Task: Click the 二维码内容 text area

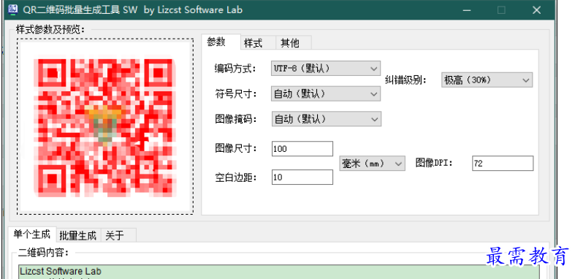Action: [x=278, y=272]
